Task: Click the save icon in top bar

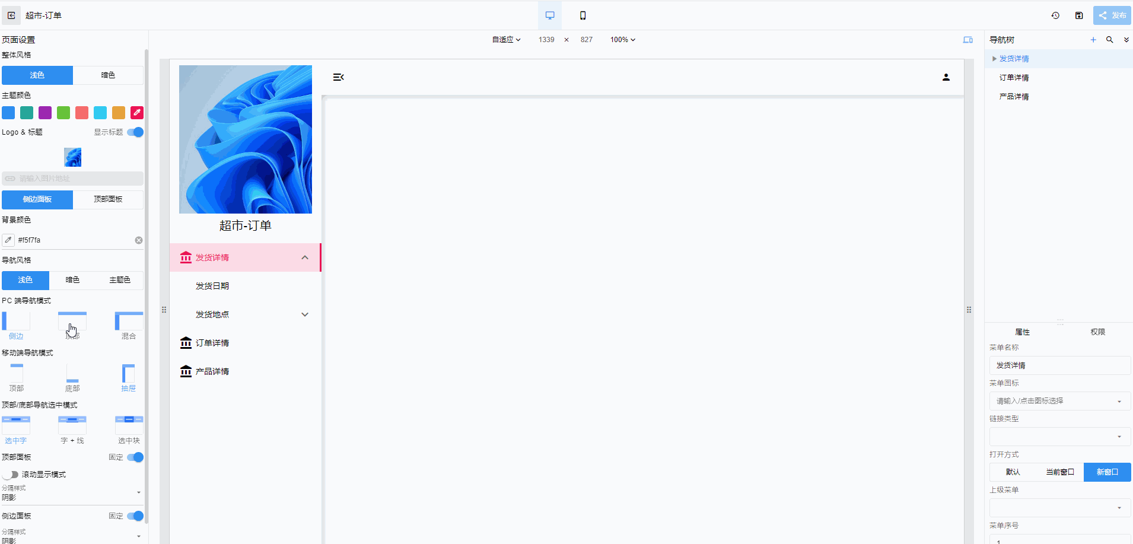Action: coord(1079,15)
